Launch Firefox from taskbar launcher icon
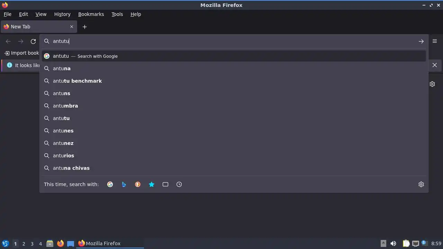Image resolution: width=443 pixels, height=249 pixels. [x=60, y=243]
